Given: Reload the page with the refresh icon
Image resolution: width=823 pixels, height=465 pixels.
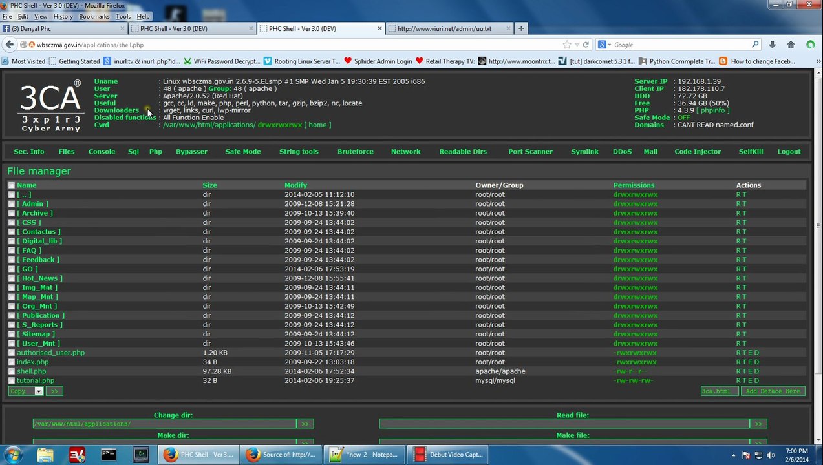Looking at the screenshot, I should (x=586, y=45).
